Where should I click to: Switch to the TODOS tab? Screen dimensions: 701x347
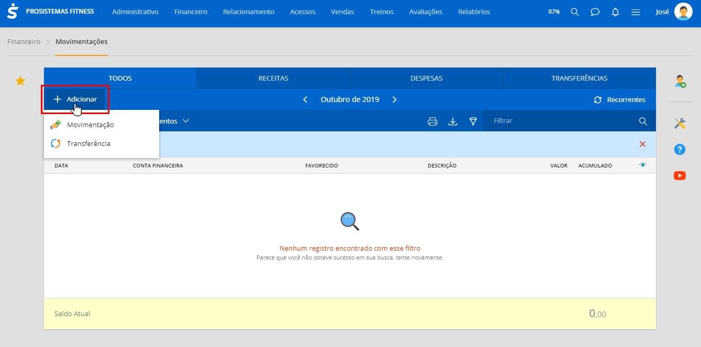(x=120, y=78)
